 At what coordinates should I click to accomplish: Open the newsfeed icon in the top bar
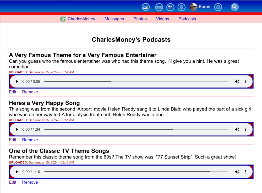[146, 7]
